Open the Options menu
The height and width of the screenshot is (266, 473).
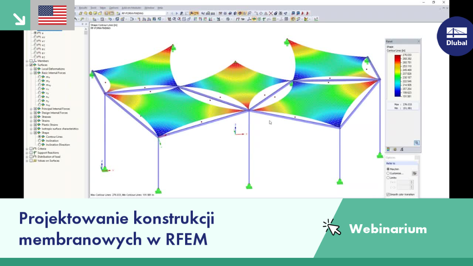tap(114, 8)
